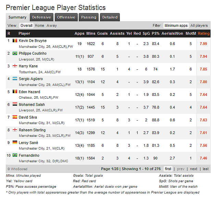Jump to last page of results
The width and height of the screenshot is (215, 199).
click(205, 169)
